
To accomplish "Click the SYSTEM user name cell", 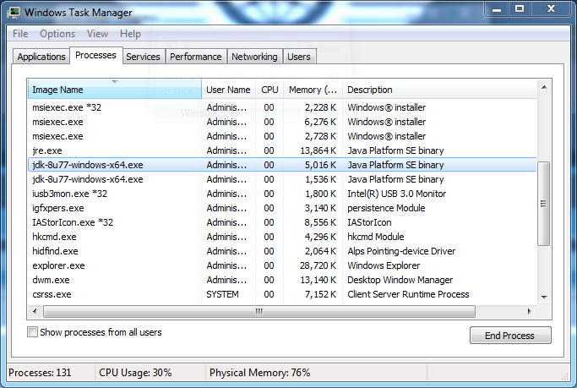I will (222, 294).
